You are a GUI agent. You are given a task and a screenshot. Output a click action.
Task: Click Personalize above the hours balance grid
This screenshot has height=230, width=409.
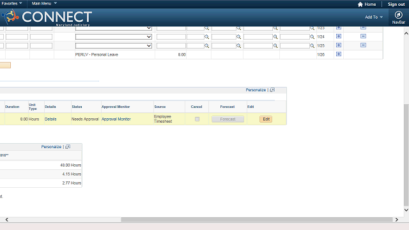pos(51,146)
